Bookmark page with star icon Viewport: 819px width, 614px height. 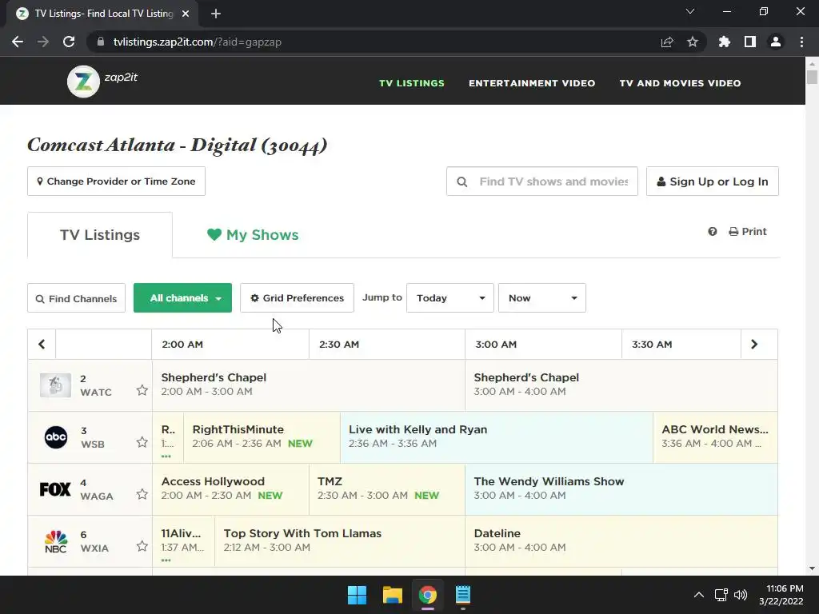click(x=693, y=42)
